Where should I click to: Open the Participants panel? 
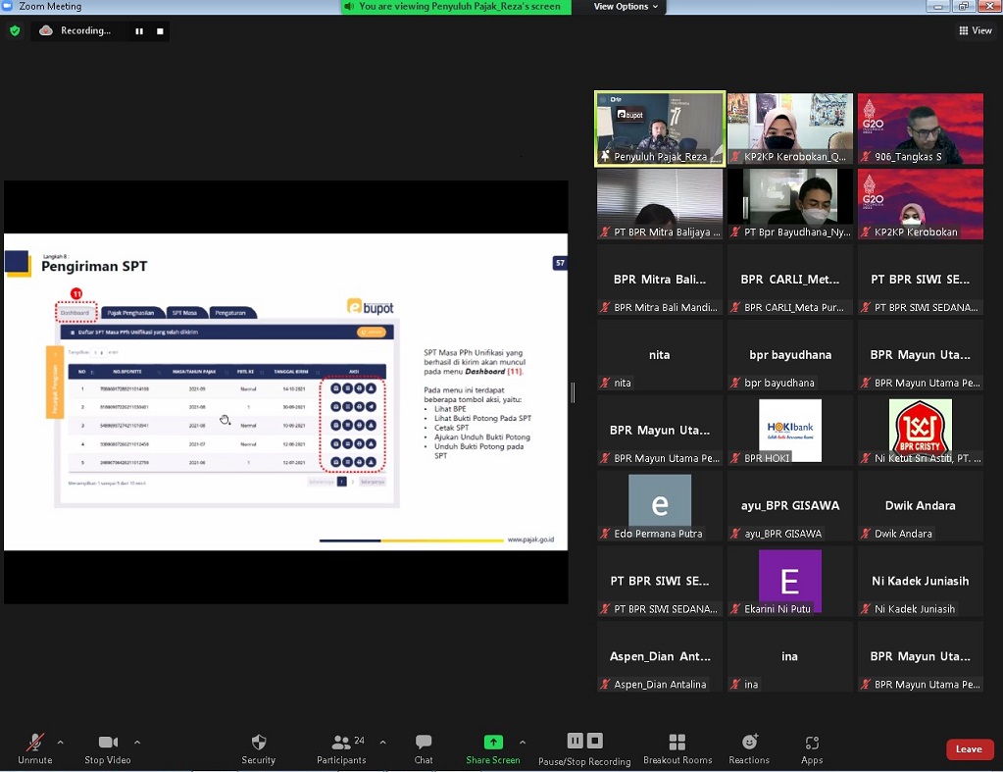point(341,743)
